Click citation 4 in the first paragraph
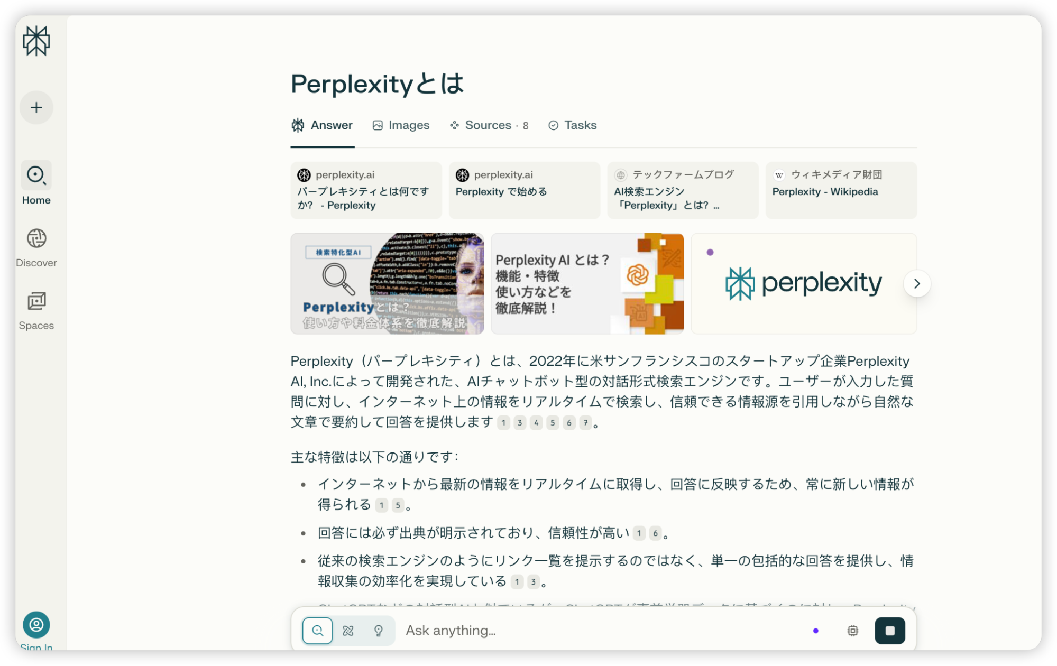Image resolution: width=1057 pixels, height=666 pixels. pos(536,423)
